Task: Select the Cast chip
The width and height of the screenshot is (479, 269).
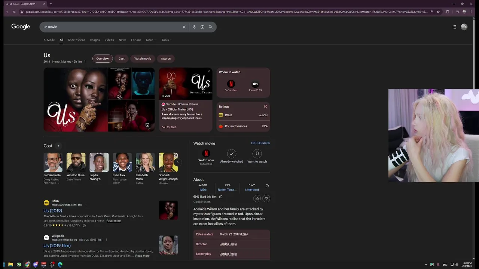Action: [121, 59]
